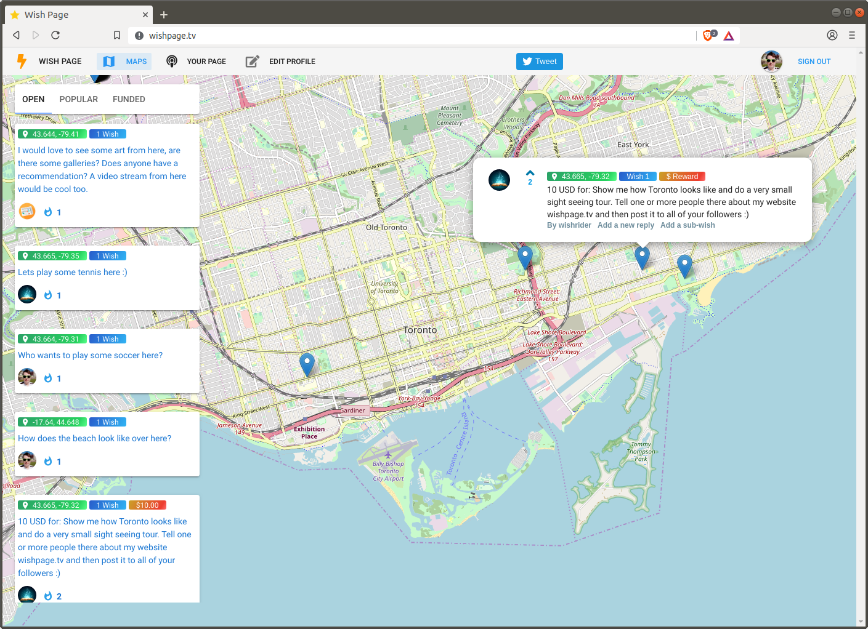The width and height of the screenshot is (868, 629).
Task: Open the 'Who wants to play some soccer' wish
Action: [x=90, y=355]
